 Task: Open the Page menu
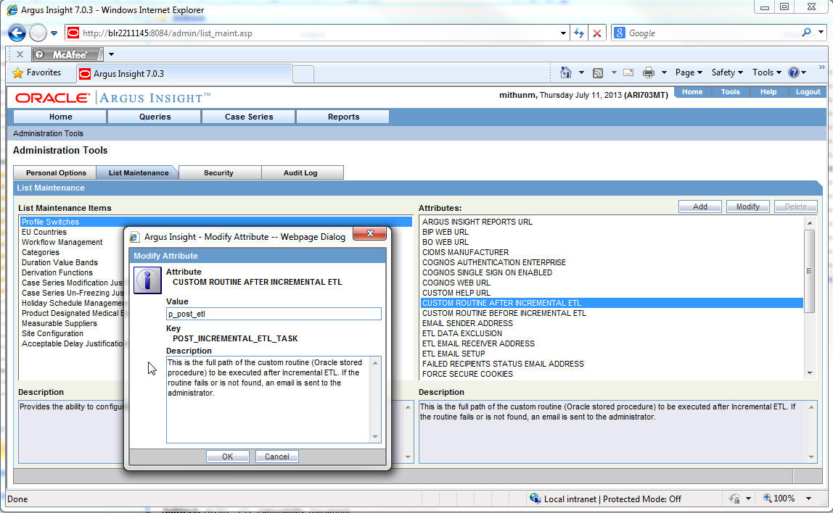689,72
